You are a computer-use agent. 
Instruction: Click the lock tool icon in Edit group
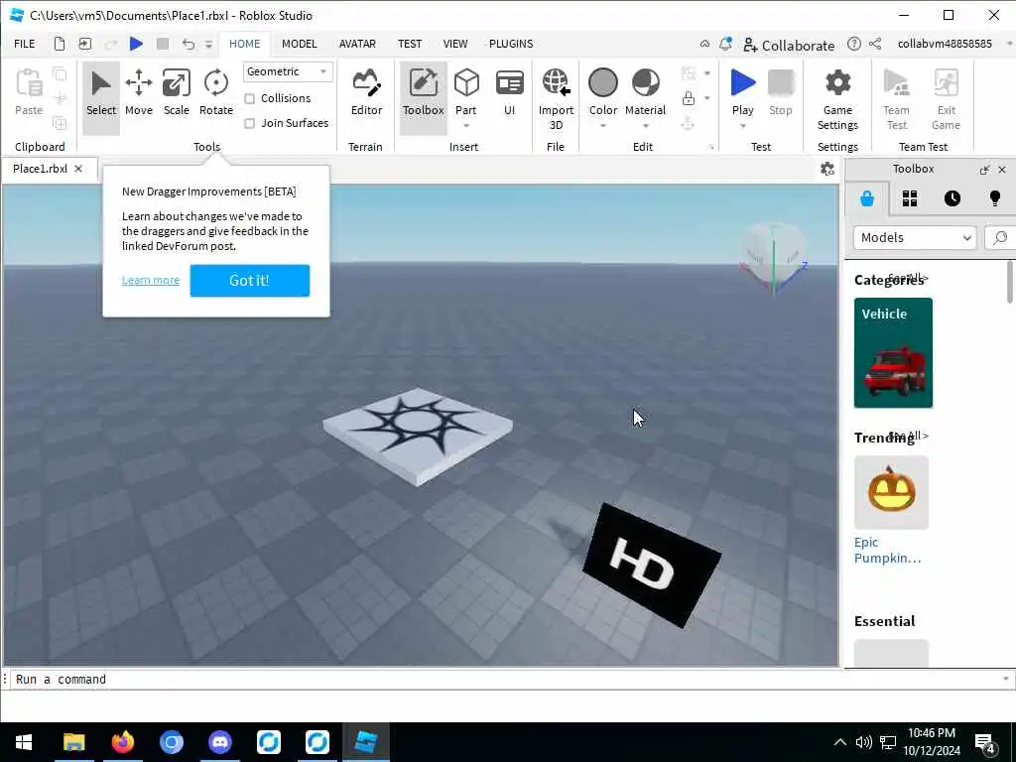pos(689,98)
